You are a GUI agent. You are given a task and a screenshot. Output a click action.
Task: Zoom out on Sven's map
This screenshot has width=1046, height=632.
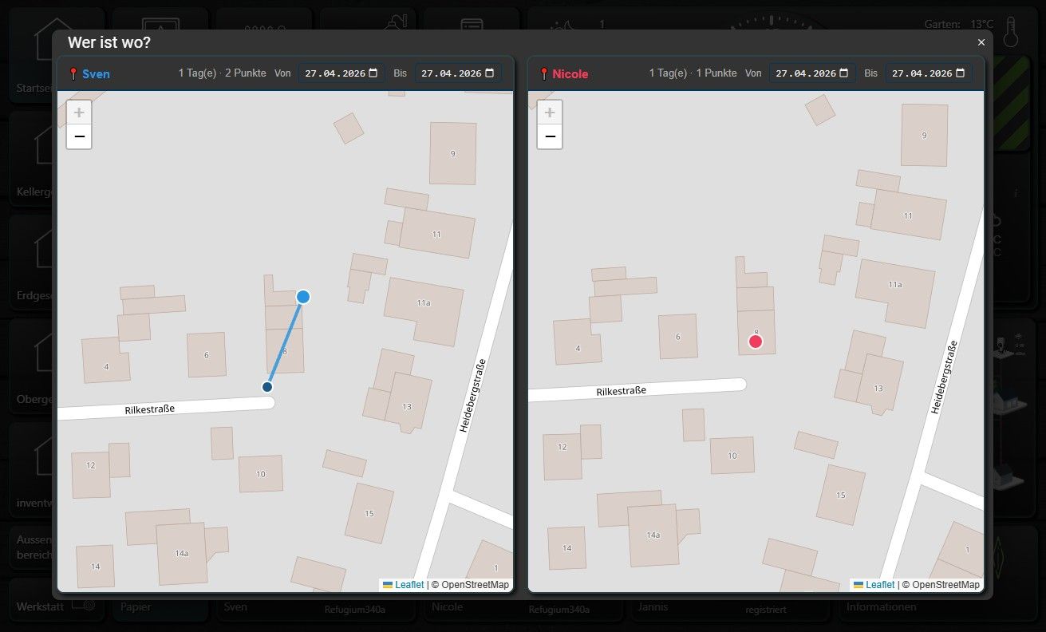pos(79,136)
